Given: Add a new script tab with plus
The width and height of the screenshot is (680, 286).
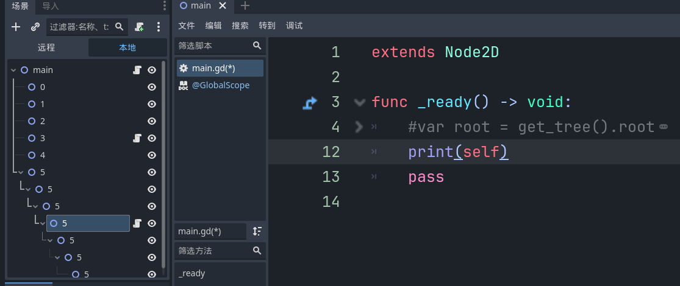Looking at the screenshot, I should tap(245, 6).
